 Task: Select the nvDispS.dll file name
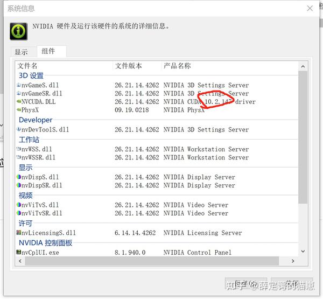coord(40,177)
